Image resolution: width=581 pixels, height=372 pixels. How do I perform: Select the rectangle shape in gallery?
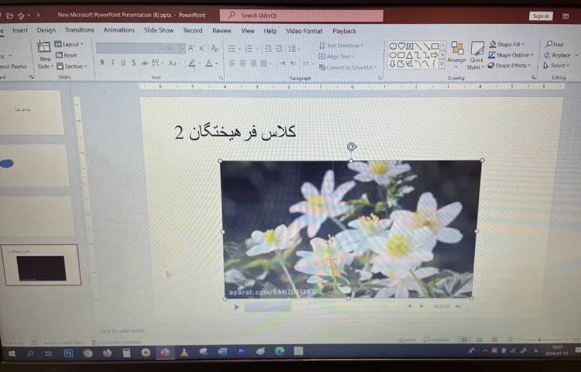(435, 46)
